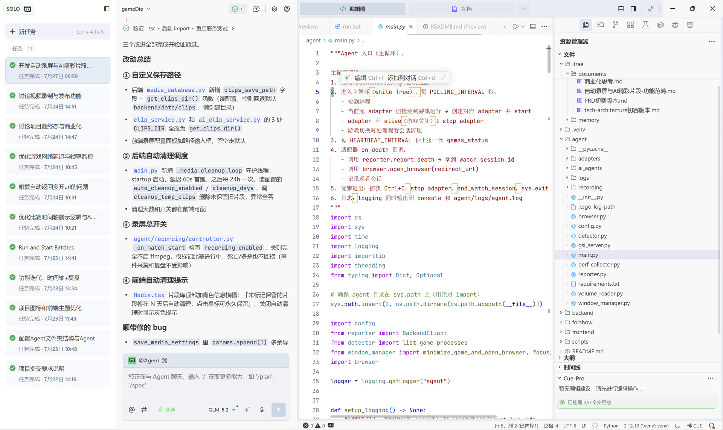This screenshot has width=723, height=430.
Task: Open agent/recording/controller.py link
Action: coord(183,239)
